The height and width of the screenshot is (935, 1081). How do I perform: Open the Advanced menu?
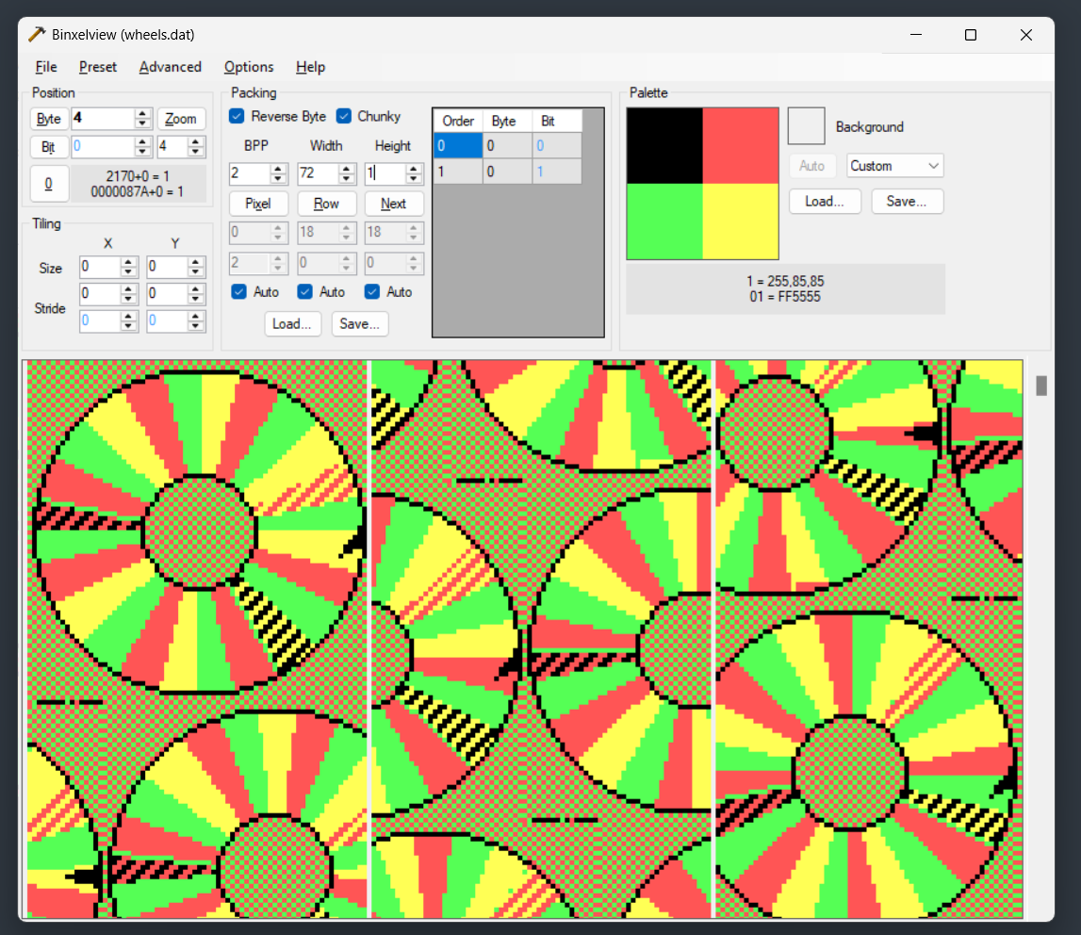170,67
